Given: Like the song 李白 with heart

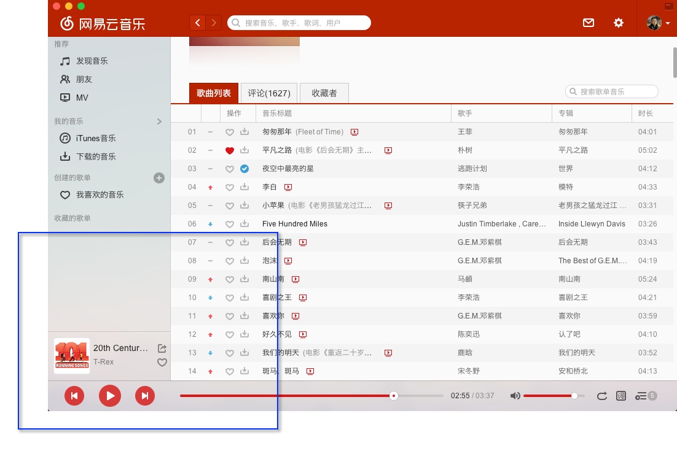Looking at the screenshot, I should pos(230,188).
